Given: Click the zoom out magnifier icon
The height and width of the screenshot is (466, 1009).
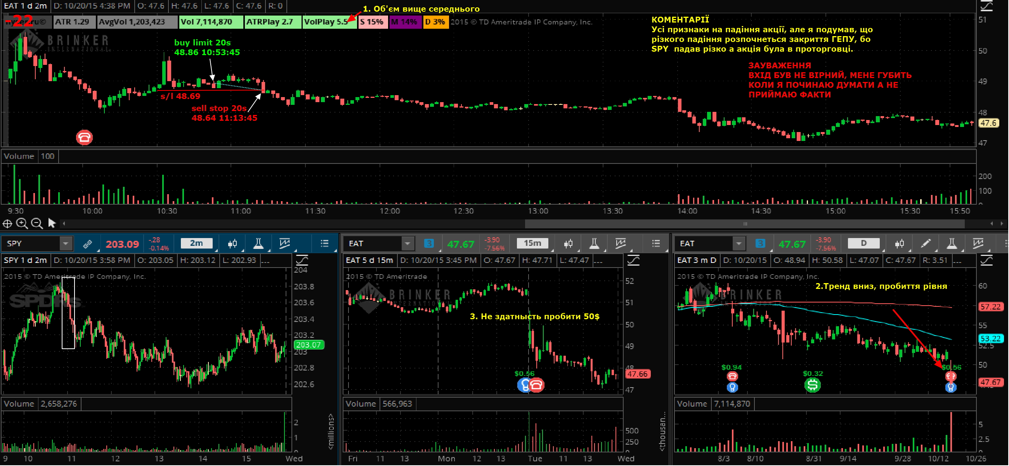Looking at the screenshot, I should [x=37, y=223].
